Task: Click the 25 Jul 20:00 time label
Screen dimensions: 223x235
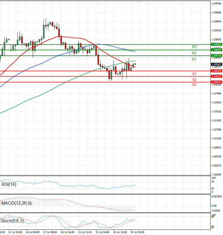Action: [x=138, y=232]
